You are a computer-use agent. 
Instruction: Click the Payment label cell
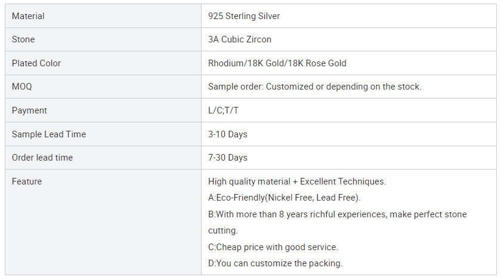pos(29,110)
